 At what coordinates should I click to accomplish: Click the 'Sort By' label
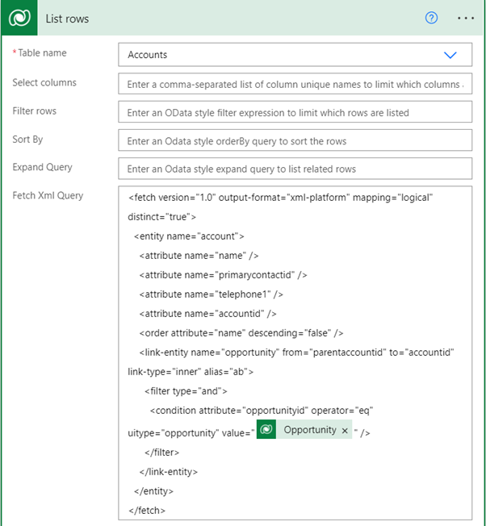pyautogui.click(x=27, y=140)
